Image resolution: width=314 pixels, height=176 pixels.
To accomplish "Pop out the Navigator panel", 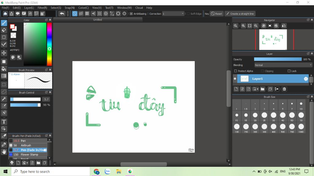I will coord(308,20).
